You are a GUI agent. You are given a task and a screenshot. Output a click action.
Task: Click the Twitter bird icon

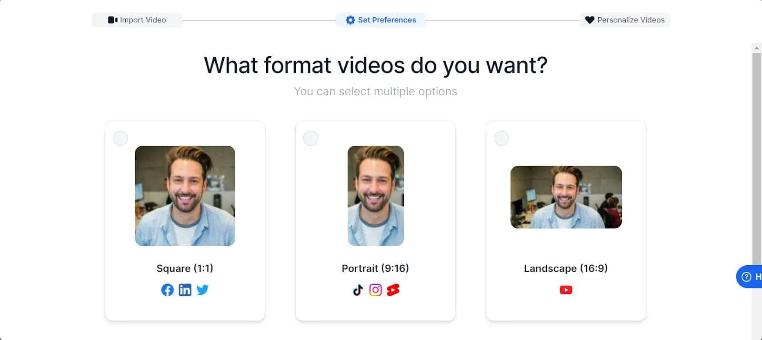pos(202,290)
